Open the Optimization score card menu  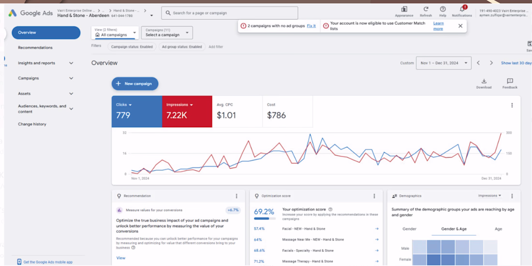pos(374,196)
